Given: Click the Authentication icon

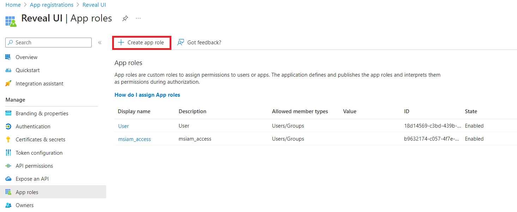Looking at the screenshot, I should pyautogui.click(x=8, y=127).
